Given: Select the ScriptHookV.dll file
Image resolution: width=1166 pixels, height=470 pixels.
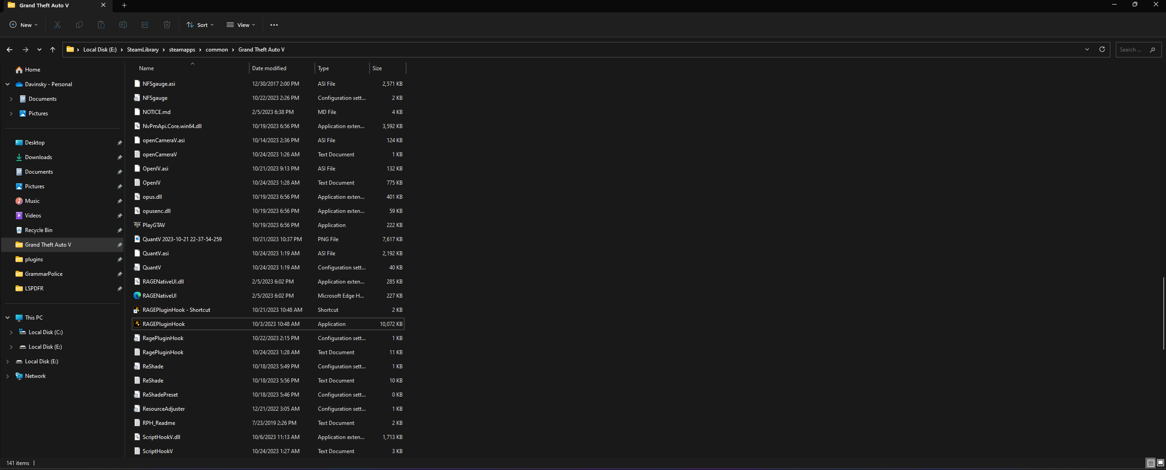Looking at the screenshot, I should coord(268,437).
